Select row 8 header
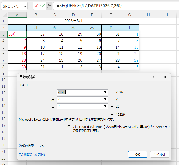This screenshot has height=165, width=179. (4, 67)
